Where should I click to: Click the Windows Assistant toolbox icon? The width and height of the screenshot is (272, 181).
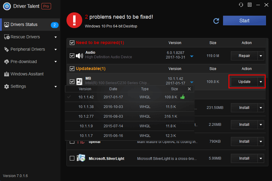pos(7,74)
